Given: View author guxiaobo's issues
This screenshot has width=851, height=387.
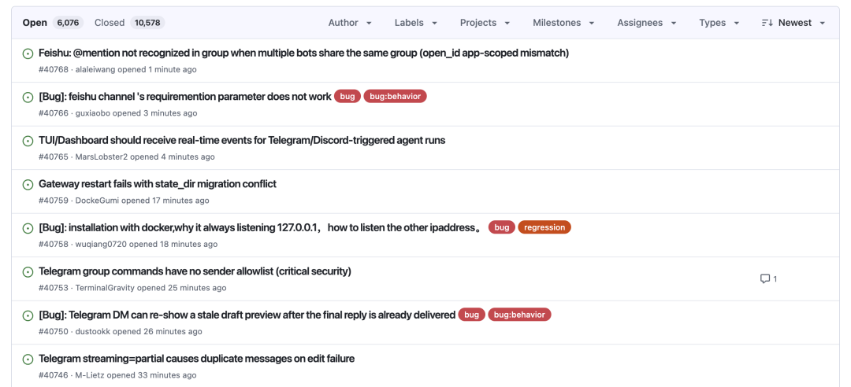Looking at the screenshot, I should click(x=91, y=113).
